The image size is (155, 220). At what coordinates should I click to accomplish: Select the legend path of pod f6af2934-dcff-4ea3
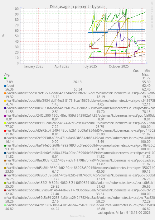81,101
